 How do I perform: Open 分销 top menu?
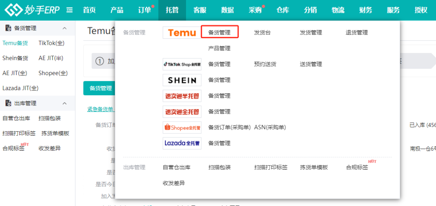(310, 11)
